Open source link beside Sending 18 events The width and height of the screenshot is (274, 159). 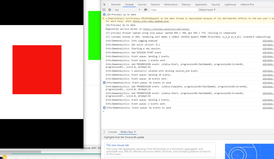point(268,75)
